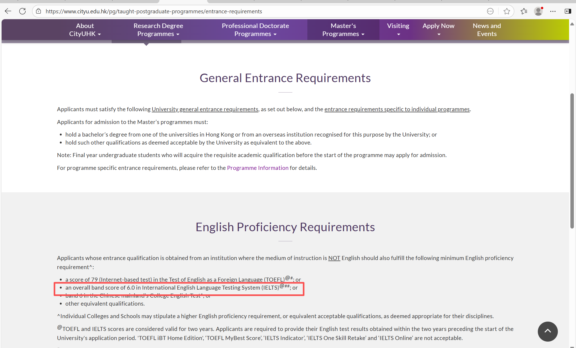The width and height of the screenshot is (576, 348).
Task: Click the scroll-to-top round button
Action: click(x=547, y=331)
